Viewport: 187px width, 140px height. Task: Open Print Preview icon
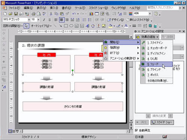pos(39,14)
